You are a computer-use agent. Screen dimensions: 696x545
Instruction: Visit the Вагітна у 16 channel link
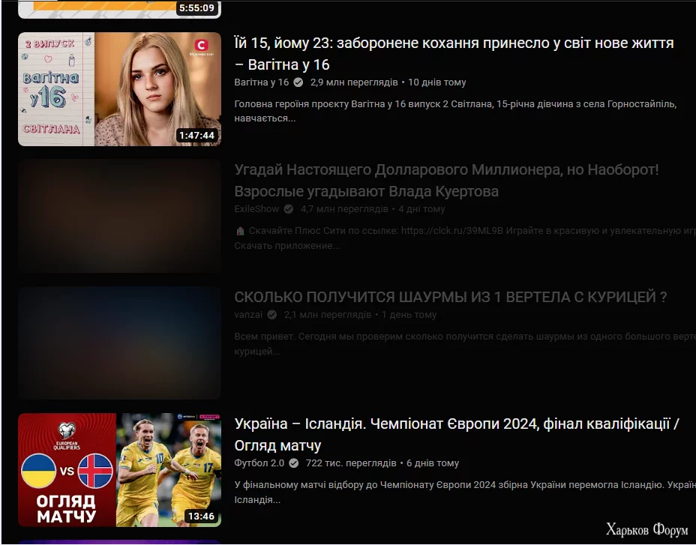point(262,82)
